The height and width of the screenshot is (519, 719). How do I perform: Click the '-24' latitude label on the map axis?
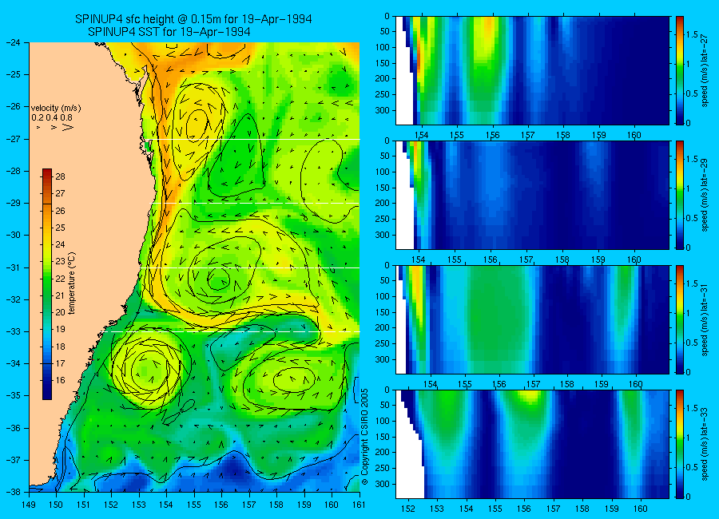click(14, 42)
